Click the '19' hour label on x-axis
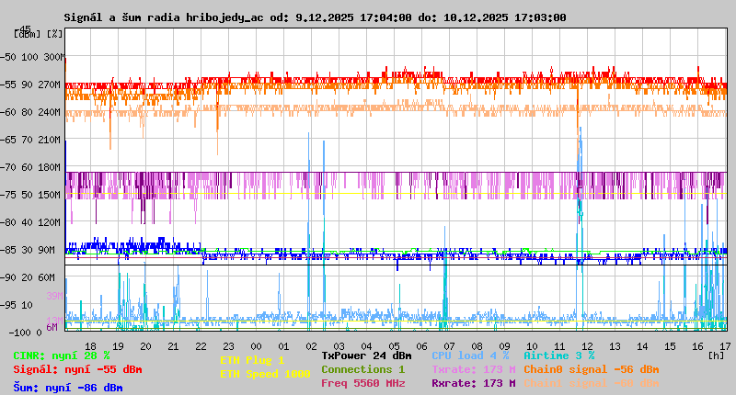Viewport: 736px width, 395px height. 118,346
